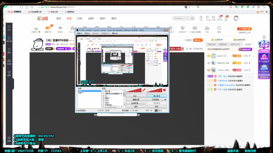Viewport: 273px width, 153px height.
Task: Open the user avatar in Douyu header
Action: tap(236, 18)
